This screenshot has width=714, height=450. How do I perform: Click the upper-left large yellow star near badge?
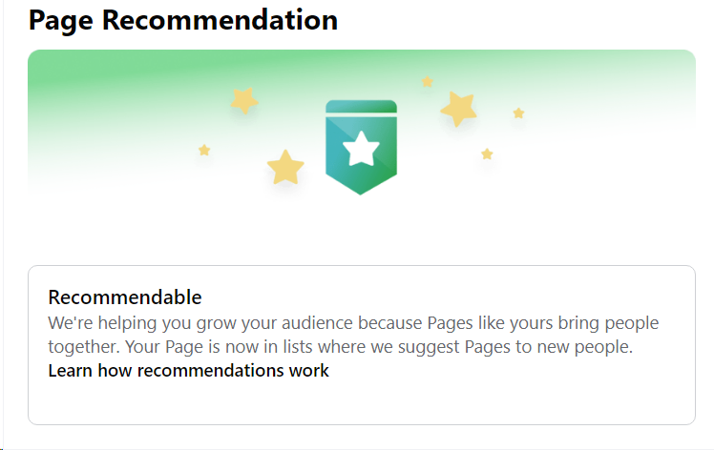point(244,99)
